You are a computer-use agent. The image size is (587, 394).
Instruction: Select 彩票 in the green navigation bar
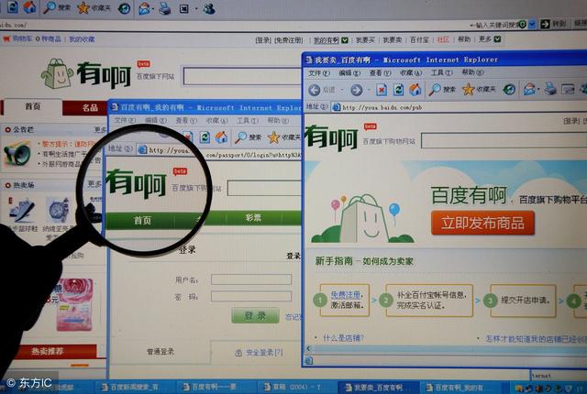tap(253, 218)
